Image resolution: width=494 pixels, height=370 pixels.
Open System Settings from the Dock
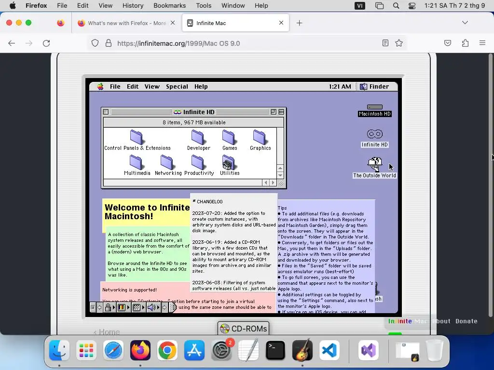click(x=221, y=350)
